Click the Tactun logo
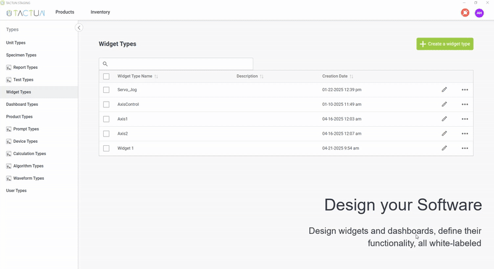The width and height of the screenshot is (494, 269). 25,12
